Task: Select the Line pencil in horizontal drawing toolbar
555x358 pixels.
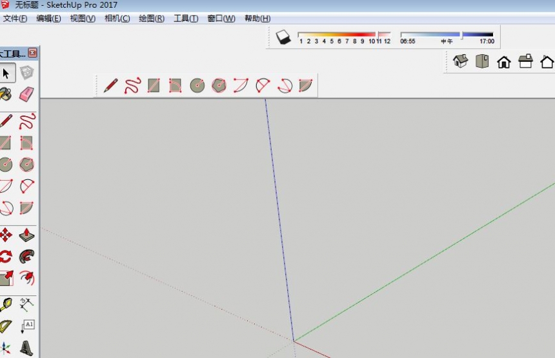Action: point(110,86)
